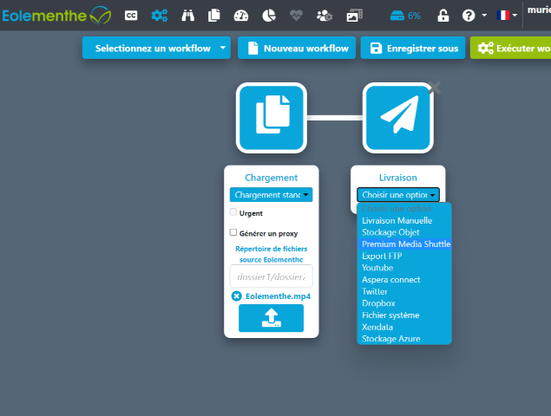Click the Eolementhe.mp4 file name
The width and height of the screenshot is (551, 416).
(x=278, y=296)
